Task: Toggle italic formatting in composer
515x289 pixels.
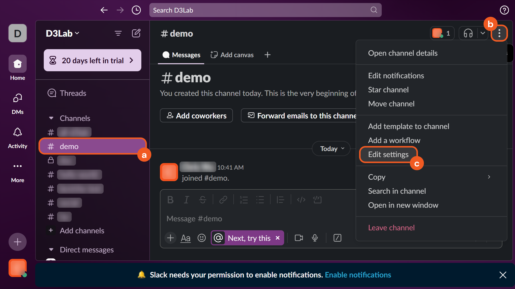Action: (186, 200)
